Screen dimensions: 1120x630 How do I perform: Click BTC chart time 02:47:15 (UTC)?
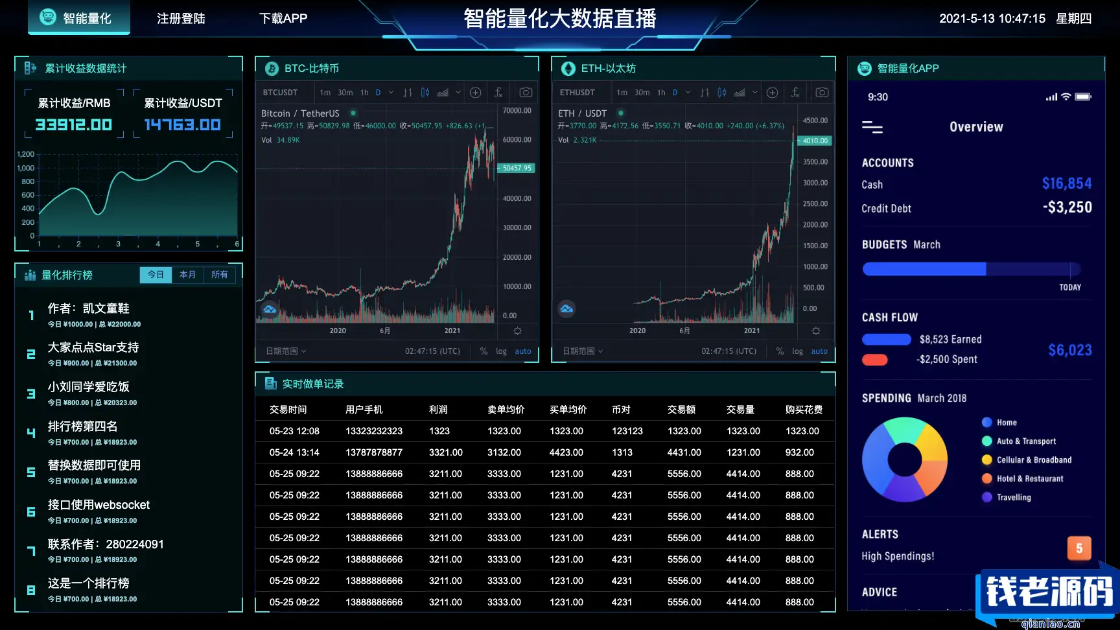[432, 351]
